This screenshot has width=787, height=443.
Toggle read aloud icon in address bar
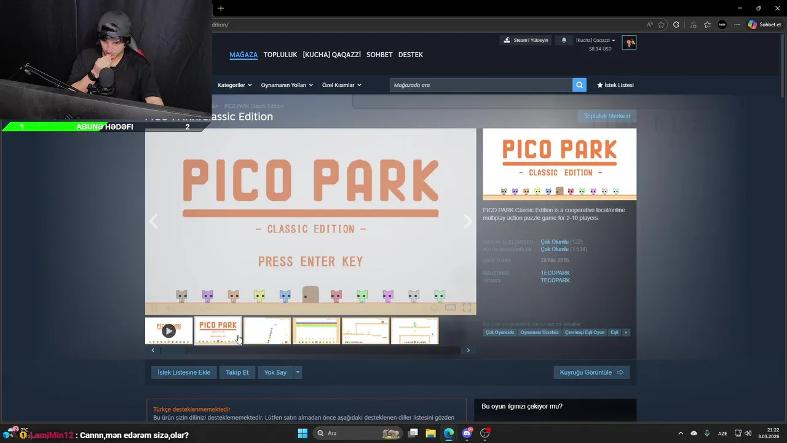pos(650,25)
